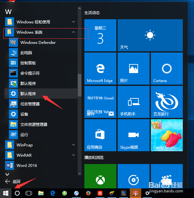194x198 pixels.
Task: Click the app list scroll up arrow
Action: 80,8
